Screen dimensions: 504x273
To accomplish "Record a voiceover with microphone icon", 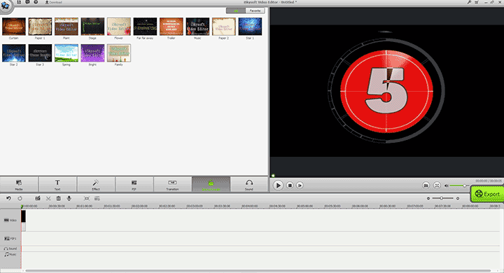I will coord(69,198).
